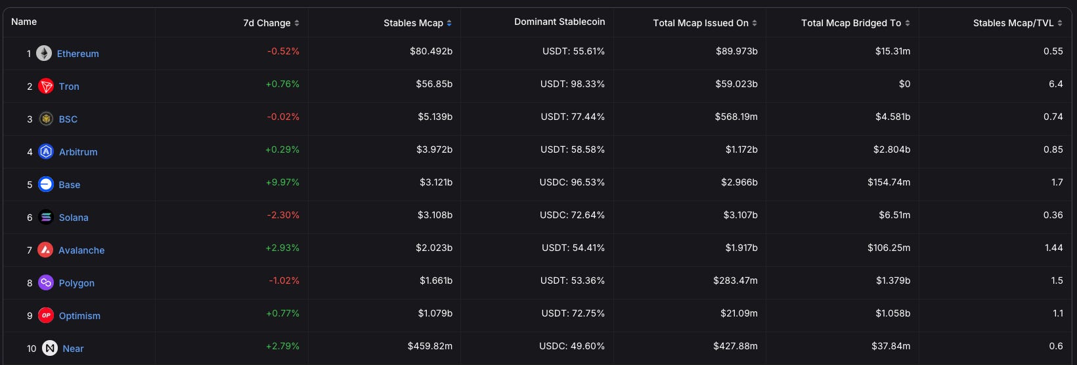Click the red Avalanche logo icon
1077x365 pixels.
pyautogui.click(x=45, y=250)
